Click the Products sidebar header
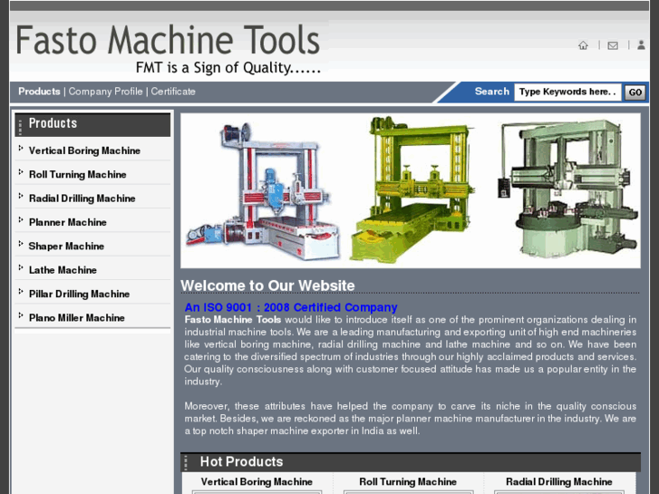Image resolution: width=659 pixels, height=494 pixels. point(92,124)
